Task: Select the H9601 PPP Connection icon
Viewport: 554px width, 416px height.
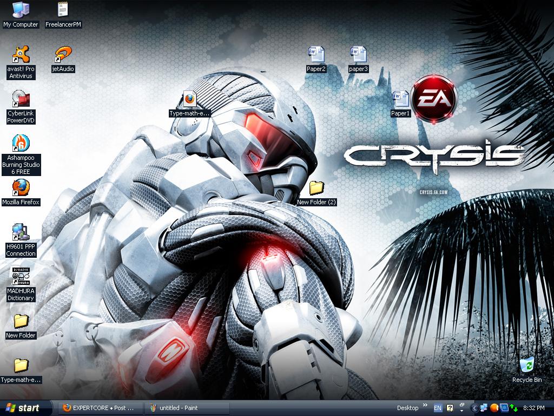Action: point(21,232)
